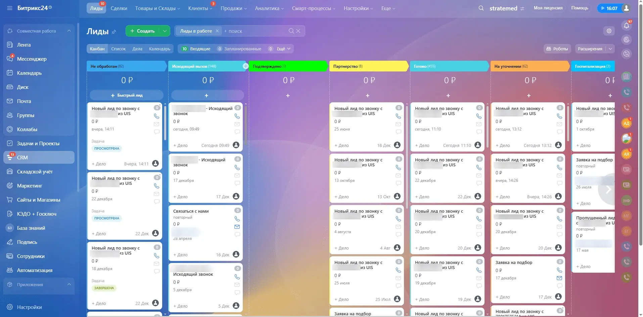Open Messenger from the left sidebar
Screen dimensions: 643x317
[32, 59]
